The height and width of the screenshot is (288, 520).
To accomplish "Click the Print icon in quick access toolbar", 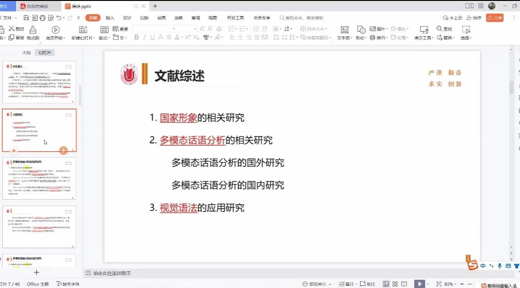I will (x=43, y=18).
